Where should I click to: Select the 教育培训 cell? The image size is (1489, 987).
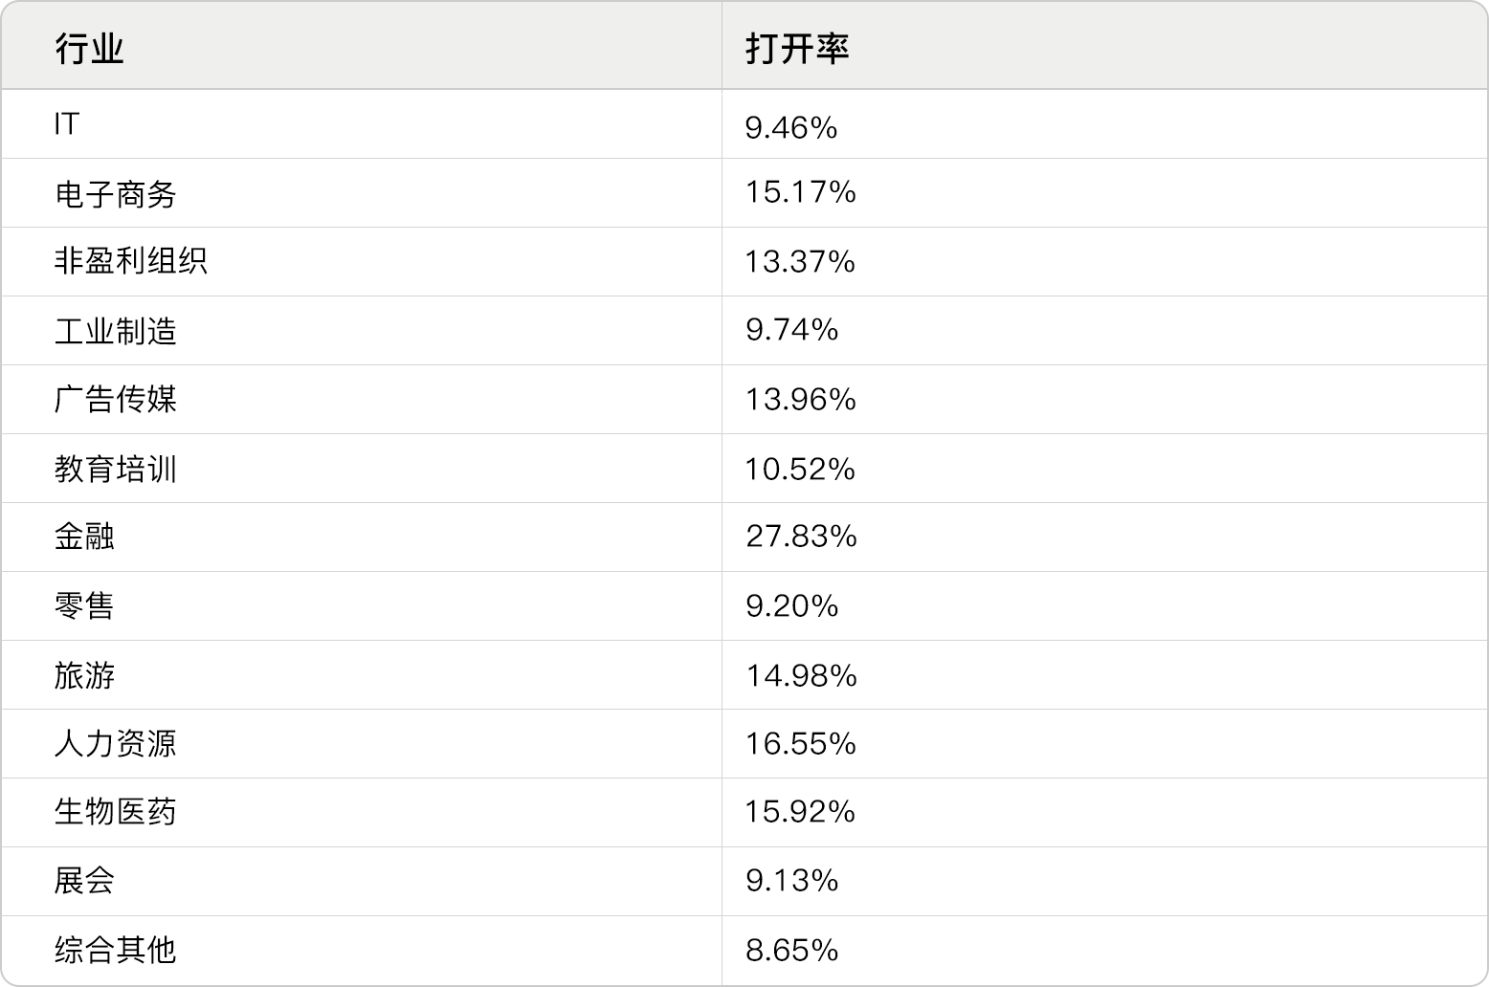pos(115,469)
